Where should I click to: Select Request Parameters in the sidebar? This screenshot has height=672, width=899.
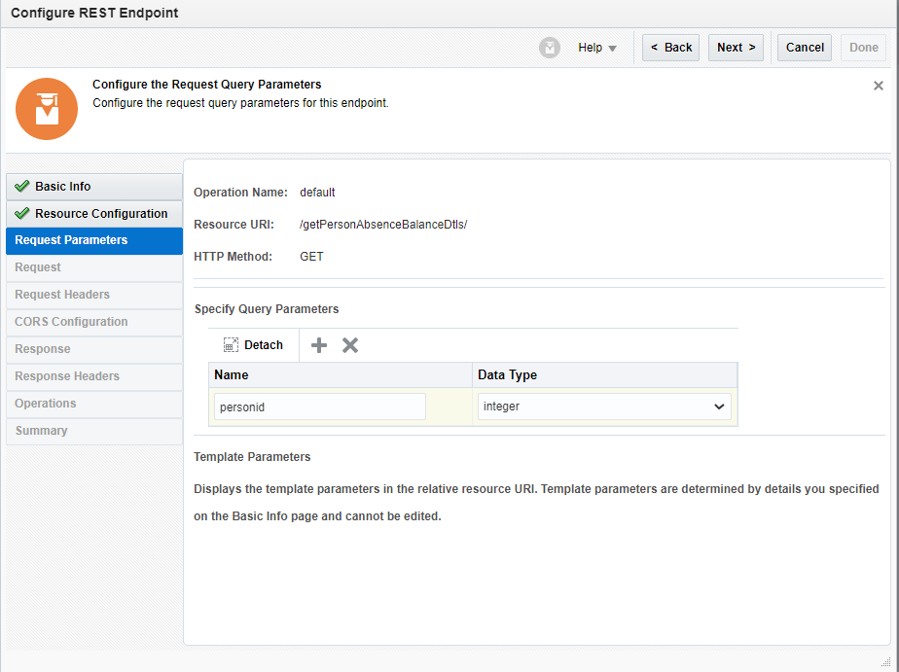pyautogui.click(x=71, y=240)
